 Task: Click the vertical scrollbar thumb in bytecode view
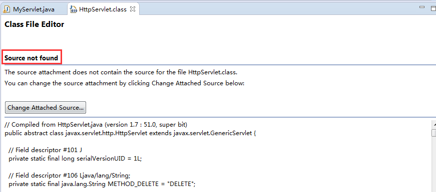click(433, 133)
